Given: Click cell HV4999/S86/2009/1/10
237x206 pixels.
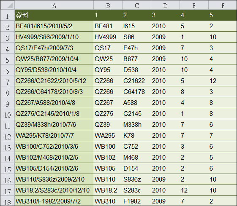Looking at the screenshot, I should pos(54,37).
